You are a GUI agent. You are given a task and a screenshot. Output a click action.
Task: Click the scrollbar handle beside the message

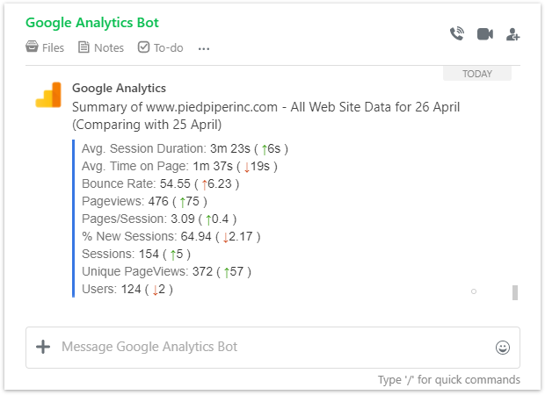(x=515, y=292)
